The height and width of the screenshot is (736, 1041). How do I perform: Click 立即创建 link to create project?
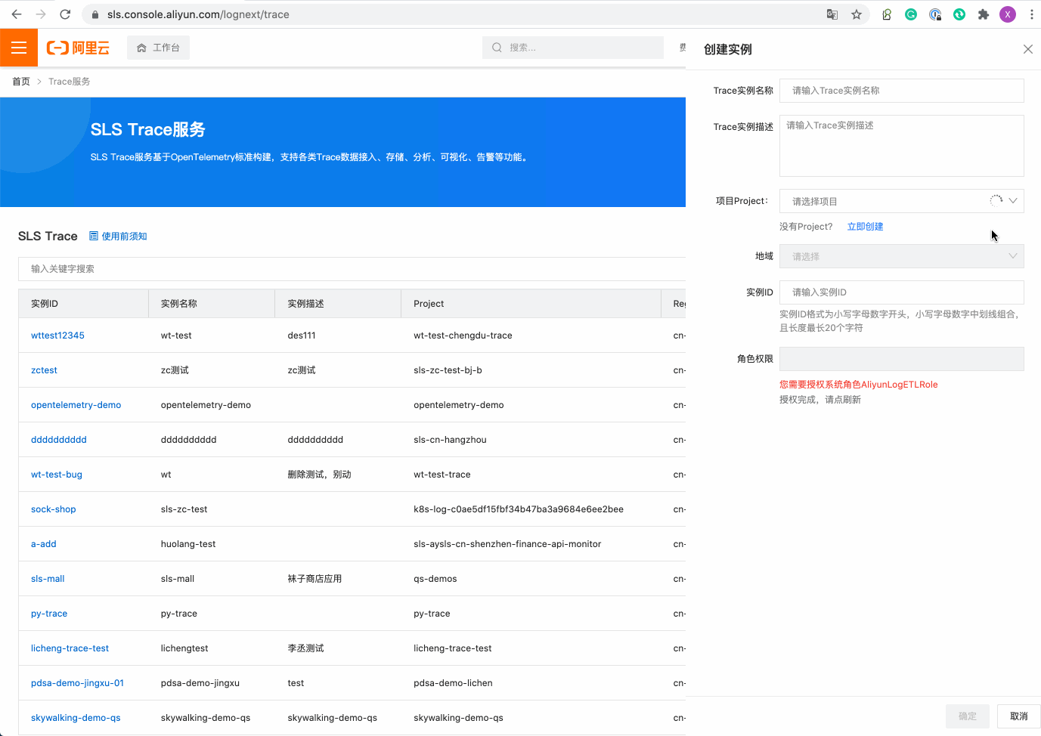pos(865,227)
